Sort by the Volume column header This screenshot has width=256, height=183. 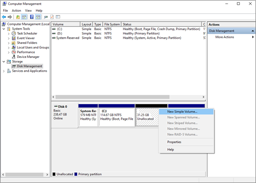(66, 25)
